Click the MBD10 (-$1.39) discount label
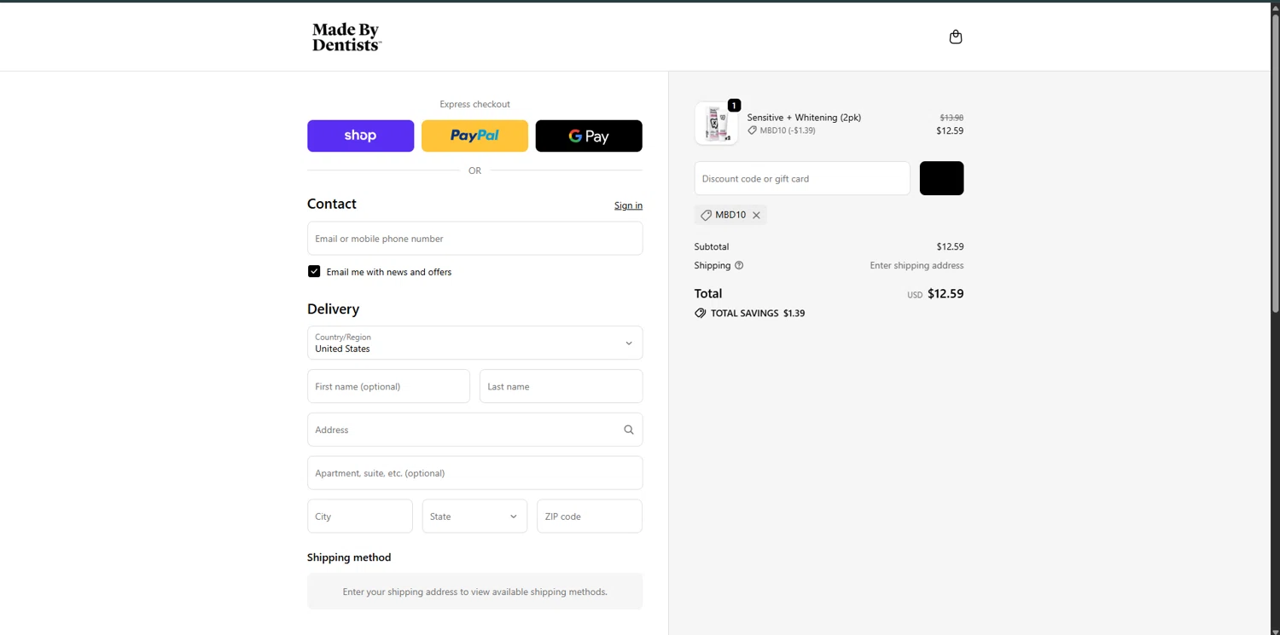 781,130
